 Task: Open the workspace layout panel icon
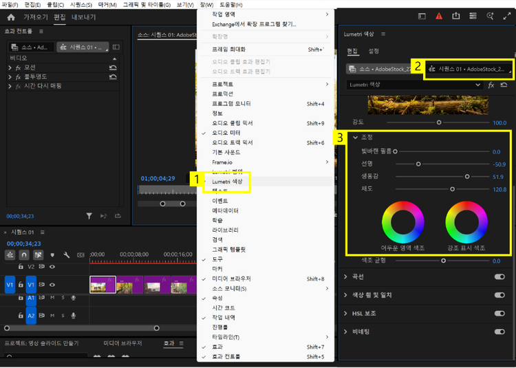(x=422, y=16)
